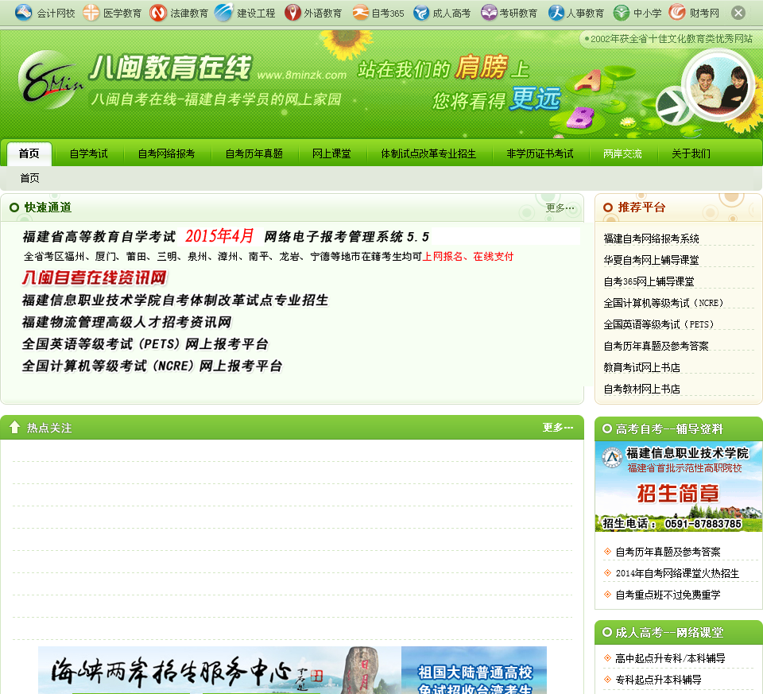The width and height of the screenshot is (763, 694).
Task: Click the diamond bullet beside 专科起点升本科辅导
Action: [x=607, y=680]
